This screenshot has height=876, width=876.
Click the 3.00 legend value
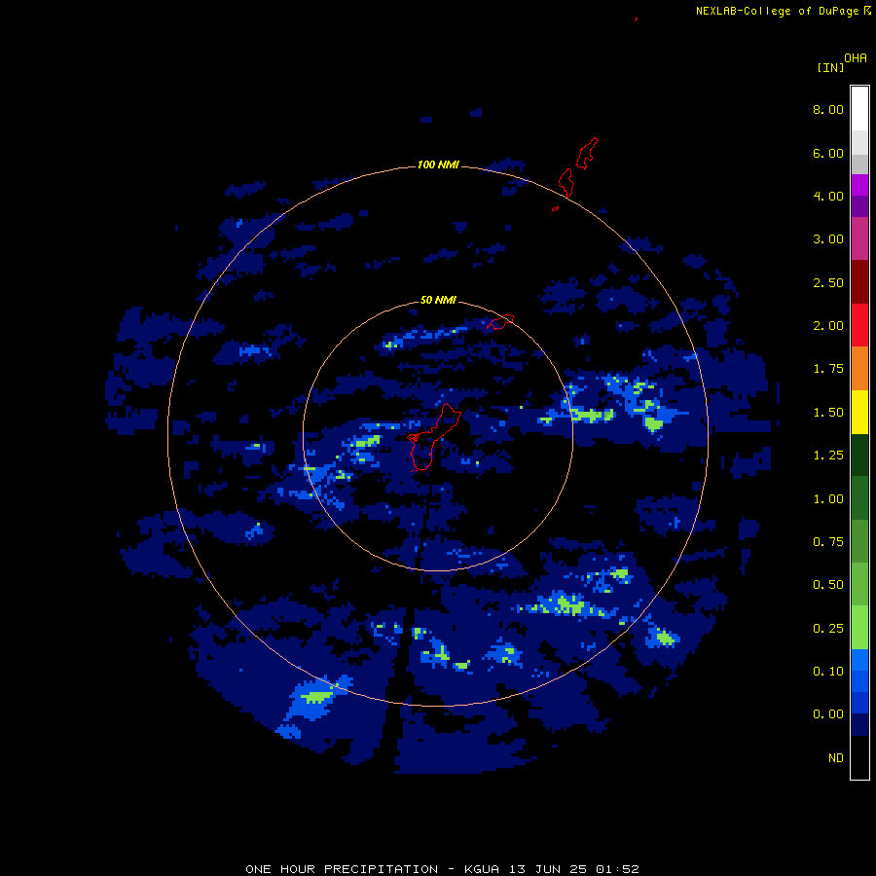[828, 239]
